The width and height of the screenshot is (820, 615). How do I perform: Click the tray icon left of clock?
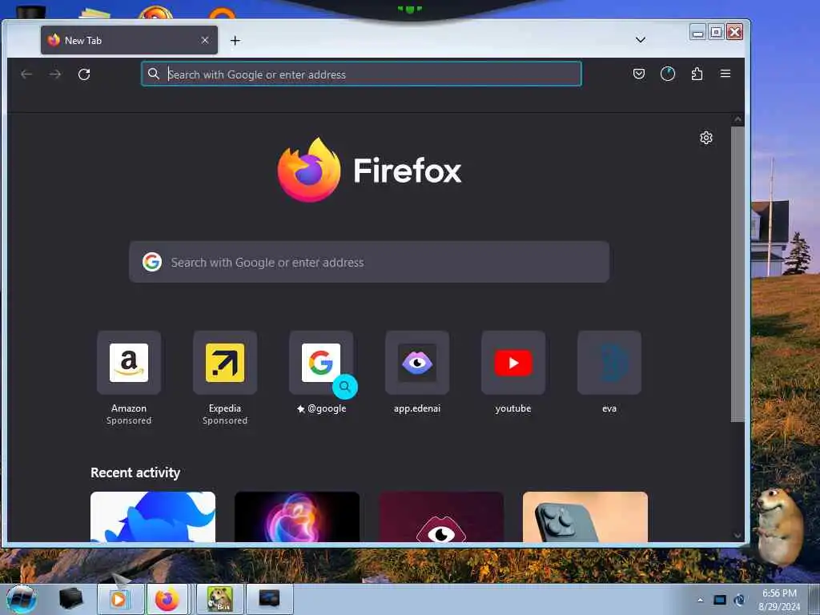pyautogui.click(x=739, y=600)
